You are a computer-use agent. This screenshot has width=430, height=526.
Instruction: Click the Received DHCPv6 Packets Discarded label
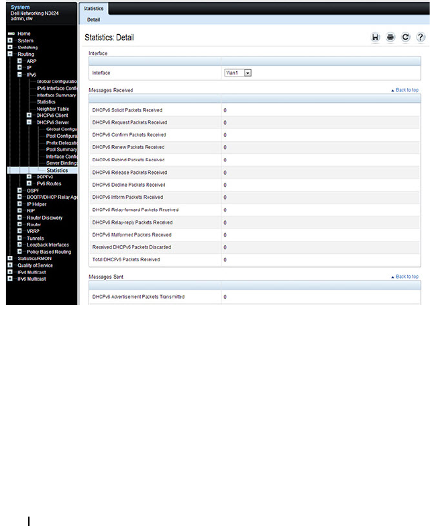[x=131, y=247]
